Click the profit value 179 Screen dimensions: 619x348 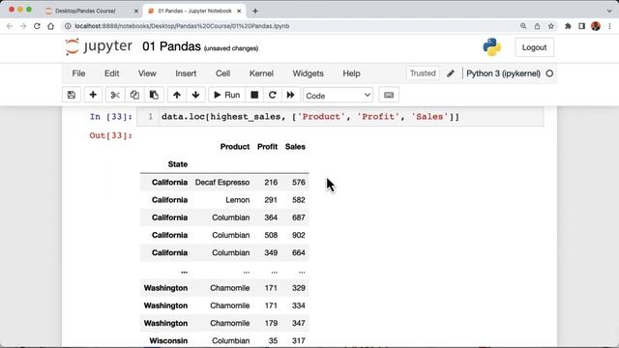click(271, 323)
